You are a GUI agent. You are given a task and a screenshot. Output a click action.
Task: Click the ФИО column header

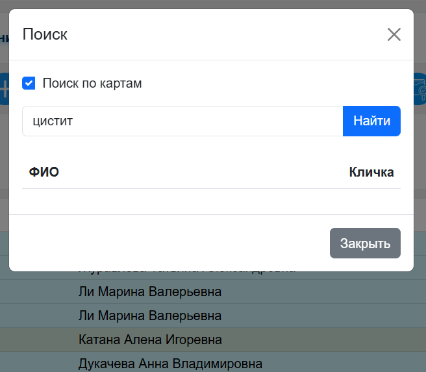point(44,172)
